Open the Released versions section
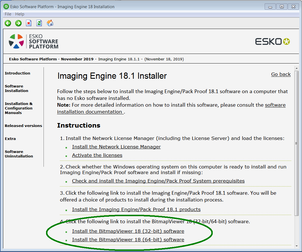The image size is (302, 252). pos(23,126)
